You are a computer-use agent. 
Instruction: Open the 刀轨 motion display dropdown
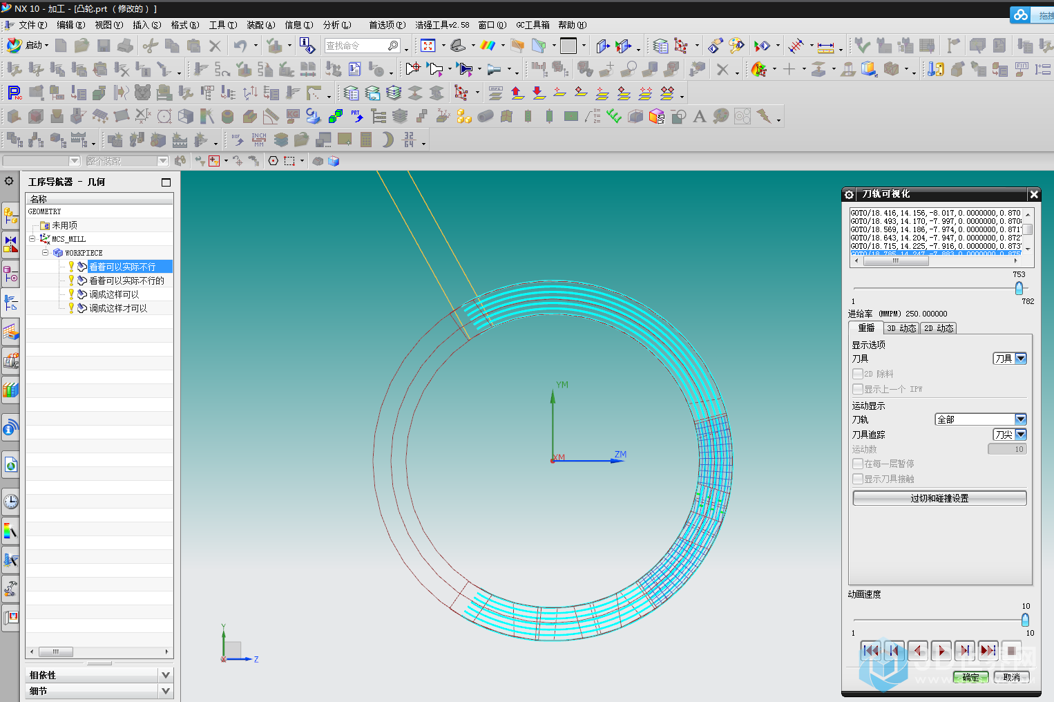point(1020,419)
